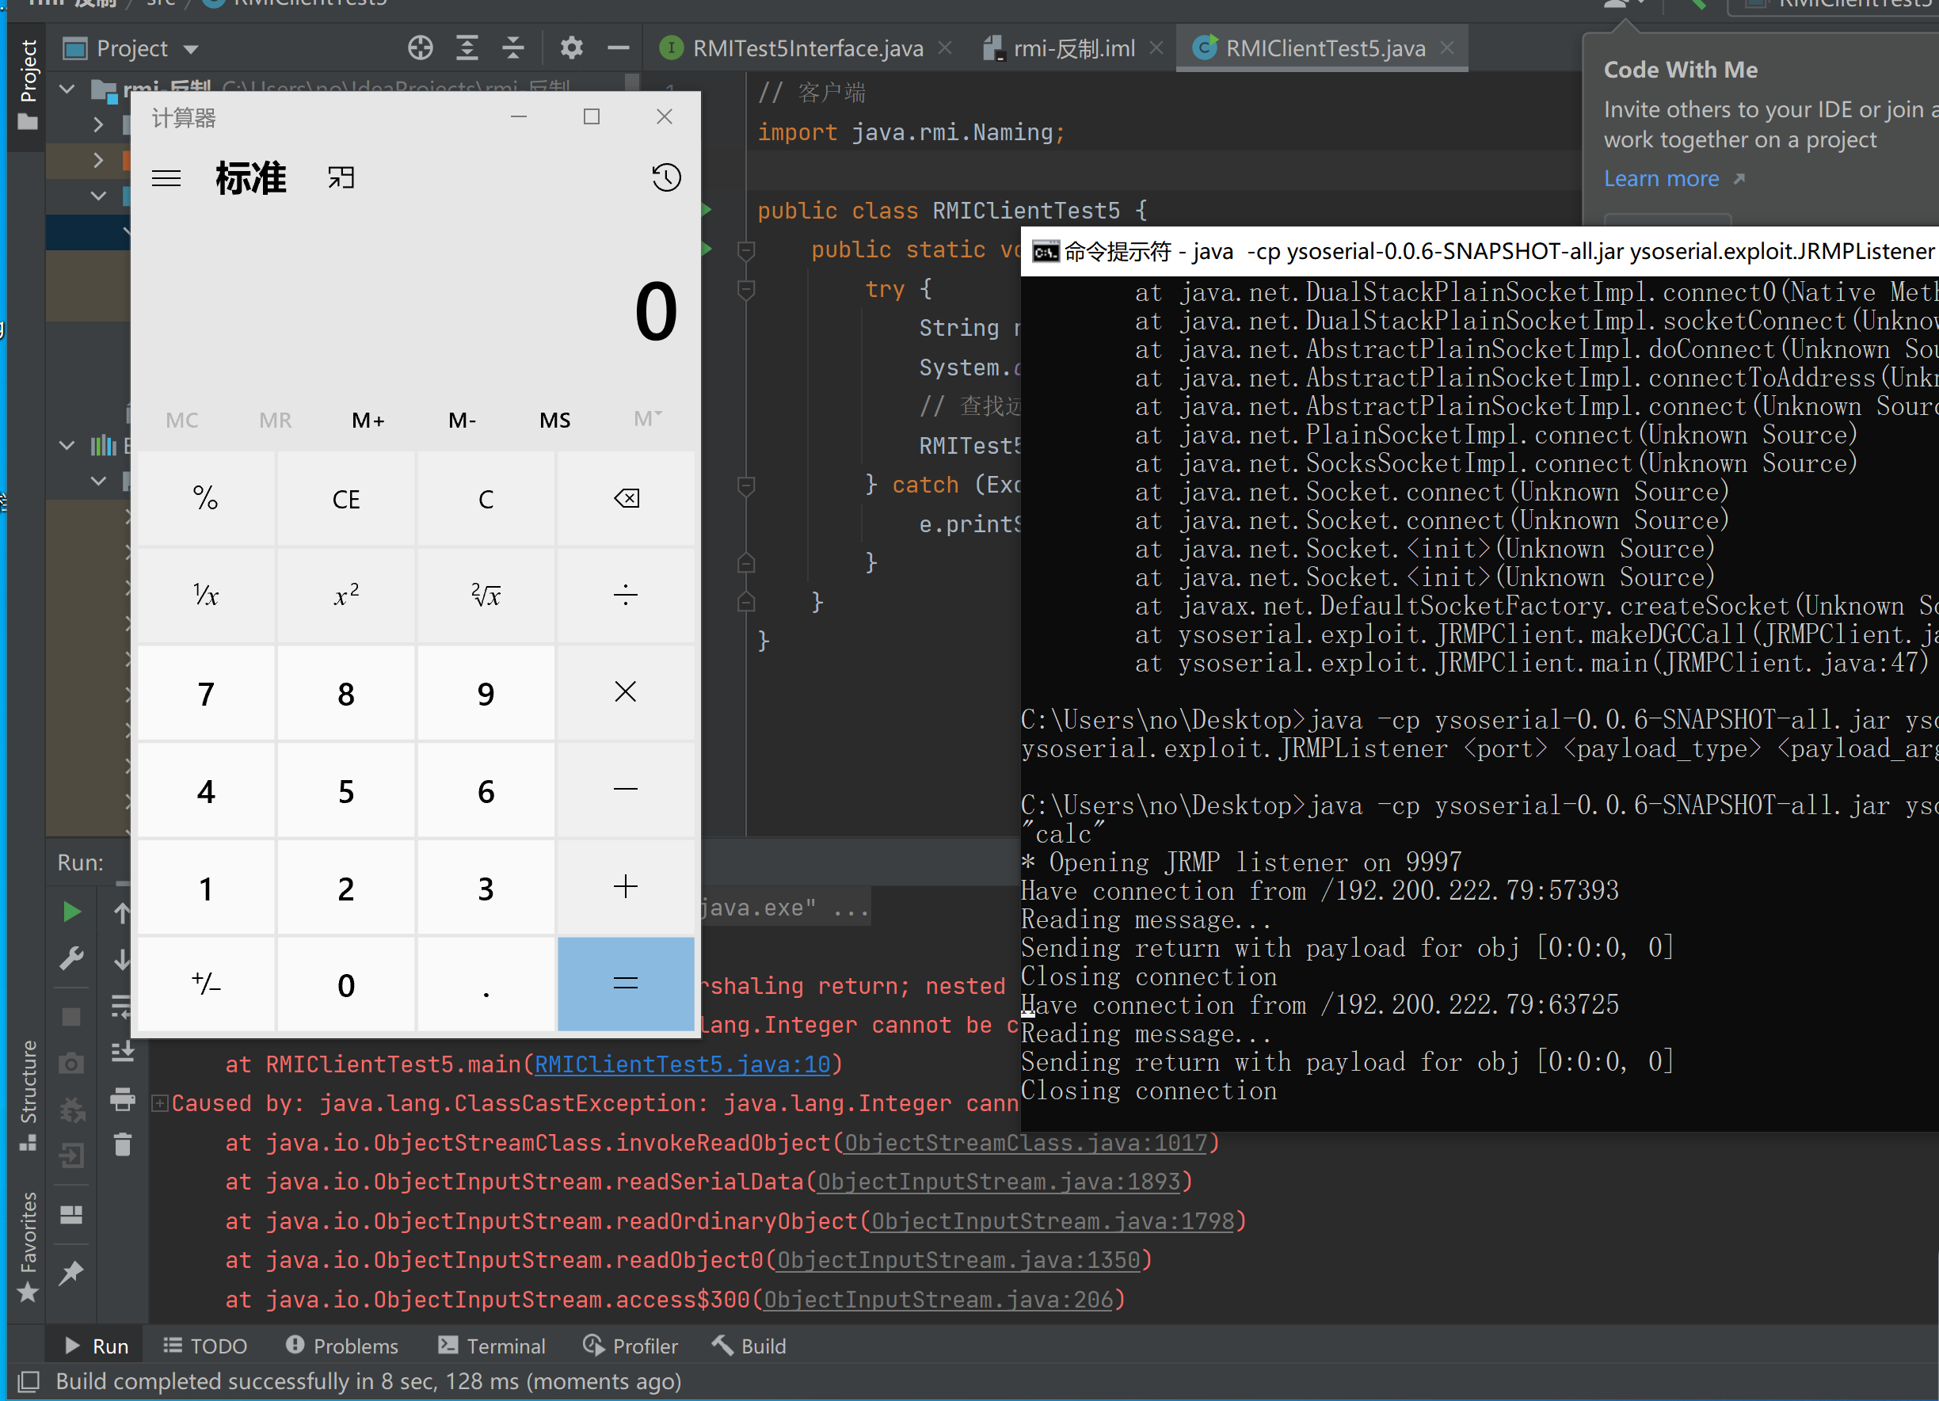The image size is (1939, 1401).
Task: Click the Print console output icon
Action: tap(122, 1098)
